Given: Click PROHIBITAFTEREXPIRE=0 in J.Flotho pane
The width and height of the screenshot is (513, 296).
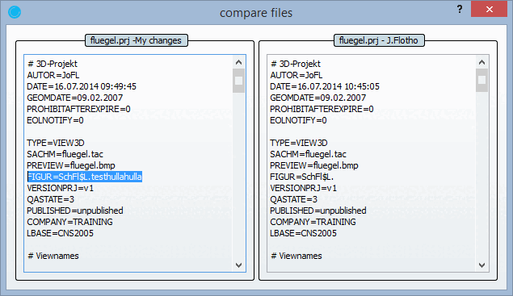Looking at the screenshot, I should [322, 109].
